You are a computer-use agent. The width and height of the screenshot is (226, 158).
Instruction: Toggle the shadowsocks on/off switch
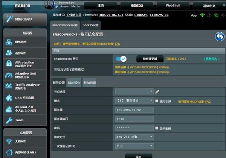[x=121, y=59]
